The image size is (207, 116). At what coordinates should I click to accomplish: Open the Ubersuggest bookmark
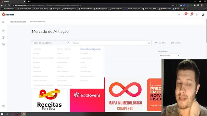click(55, 9)
